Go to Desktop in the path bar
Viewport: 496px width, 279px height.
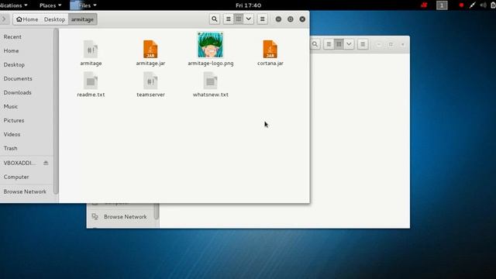pyautogui.click(x=54, y=19)
